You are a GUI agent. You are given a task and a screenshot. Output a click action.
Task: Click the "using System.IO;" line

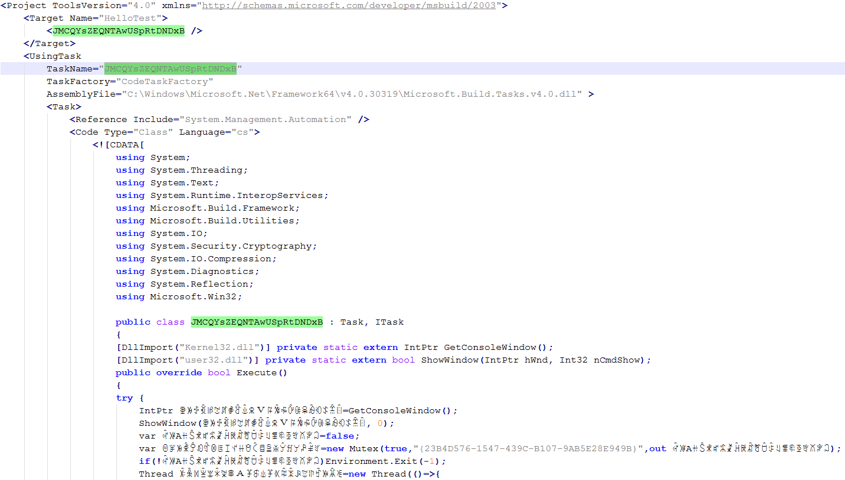pyautogui.click(x=161, y=233)
